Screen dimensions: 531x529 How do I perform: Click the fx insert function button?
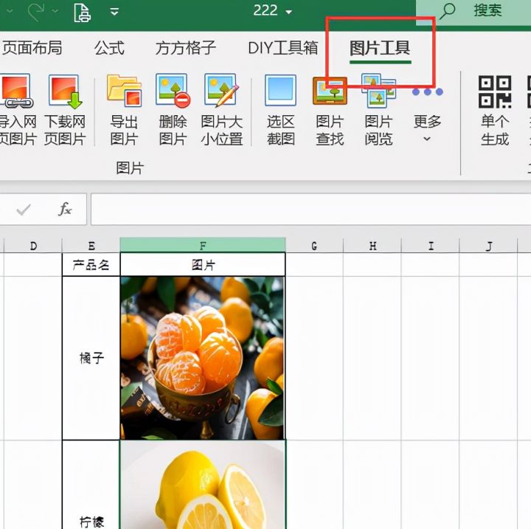[x=65, y=209]
